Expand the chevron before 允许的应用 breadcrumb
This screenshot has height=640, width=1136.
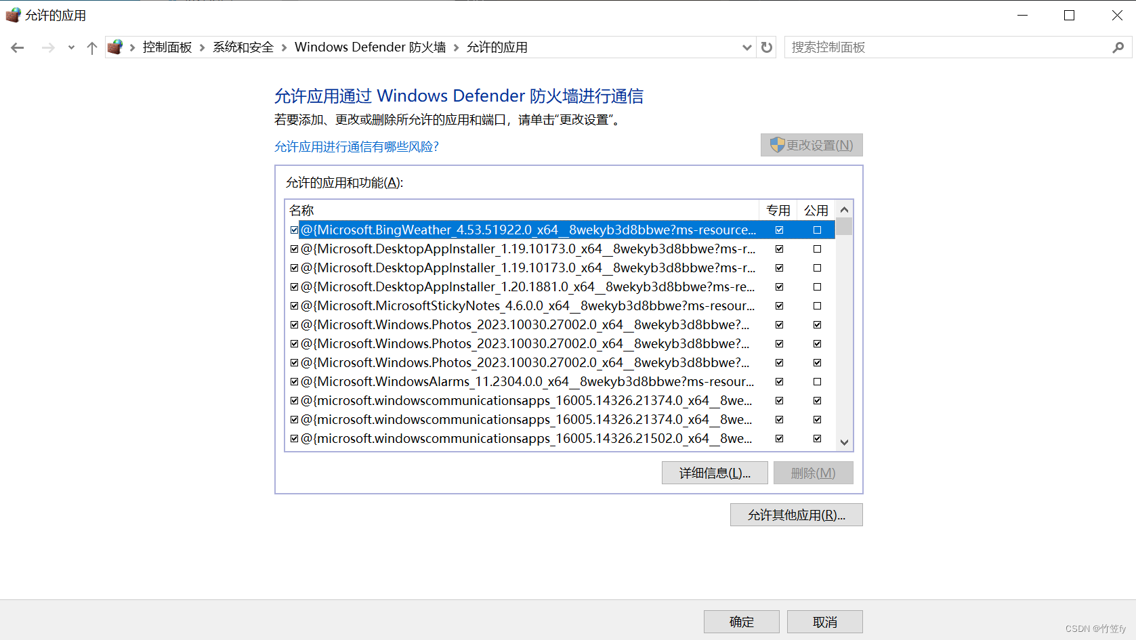(x=456, y=47)
